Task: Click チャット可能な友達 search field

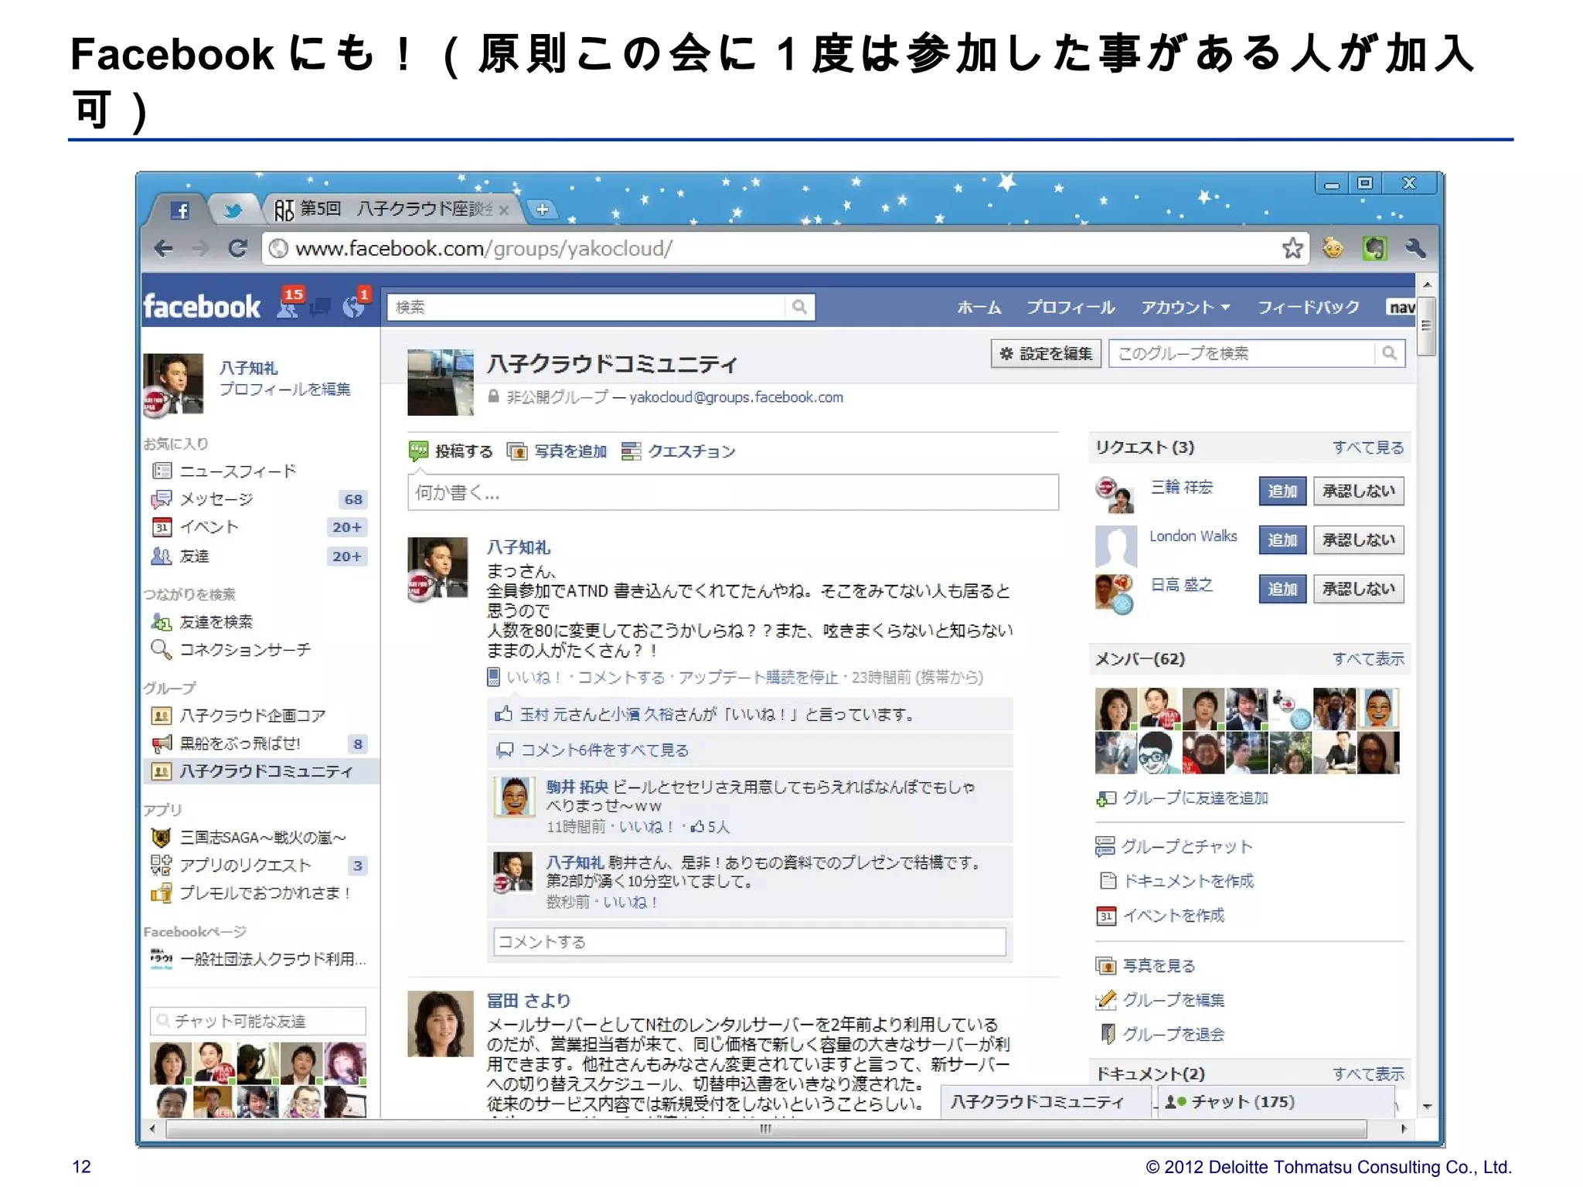Action: [258, 1021]
